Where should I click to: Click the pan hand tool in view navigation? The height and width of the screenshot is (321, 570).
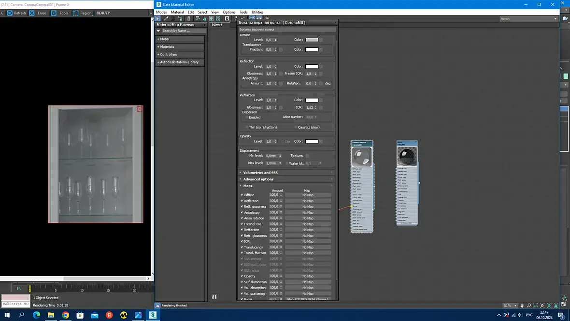[x=522, y=306]
